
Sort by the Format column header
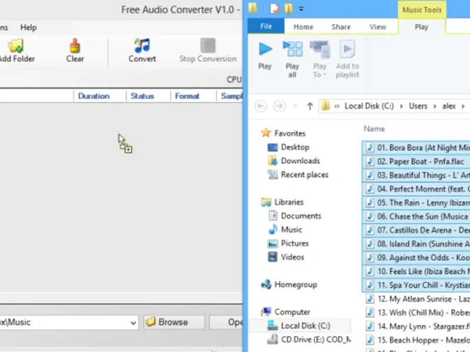(187, 96)
